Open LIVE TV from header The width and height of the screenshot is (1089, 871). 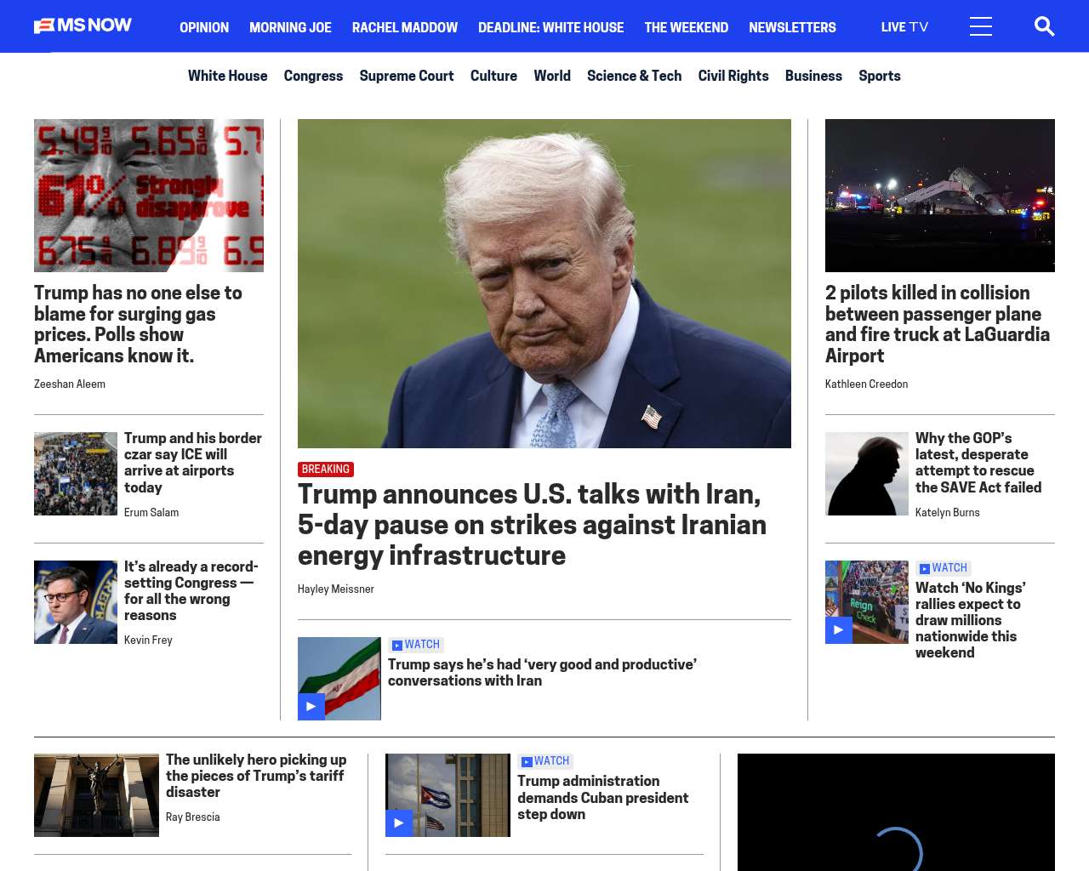[x=904, y=27]
